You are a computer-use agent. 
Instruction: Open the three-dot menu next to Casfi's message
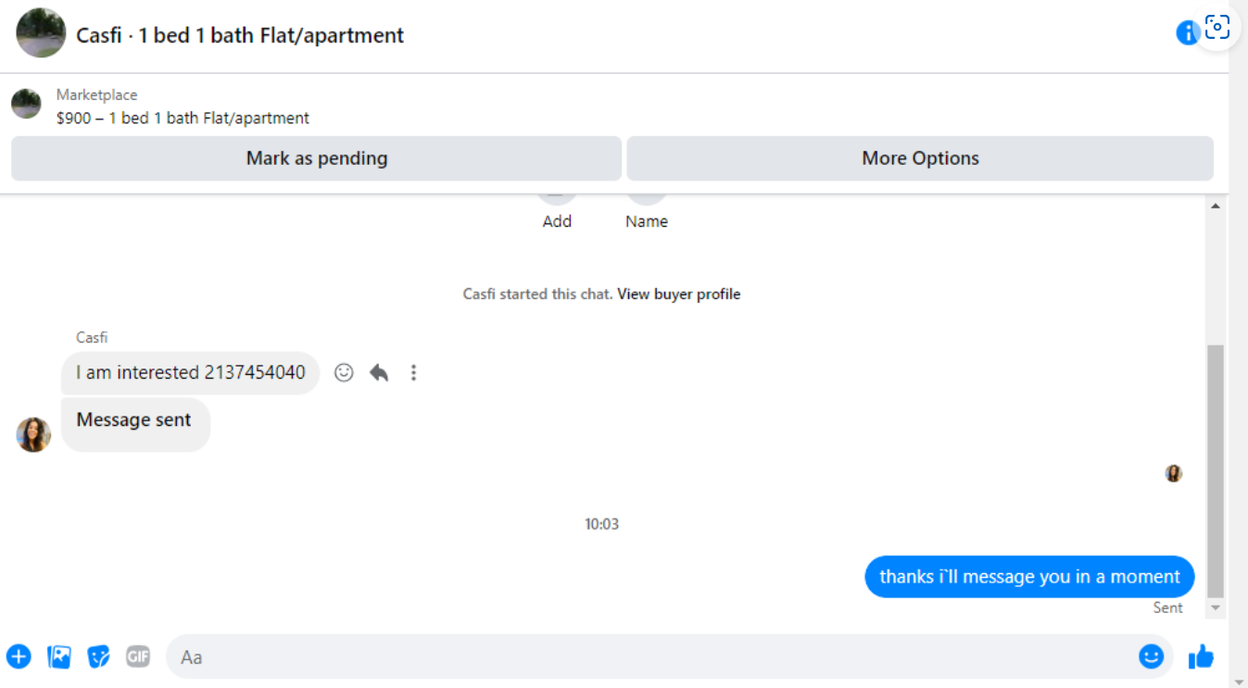[x=413, y=372]
